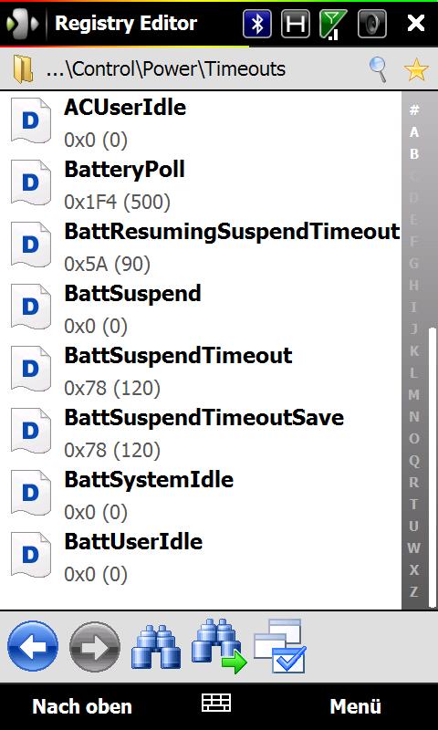
Task: Select the BatteryPoll value entry
Action: [201, 185]
